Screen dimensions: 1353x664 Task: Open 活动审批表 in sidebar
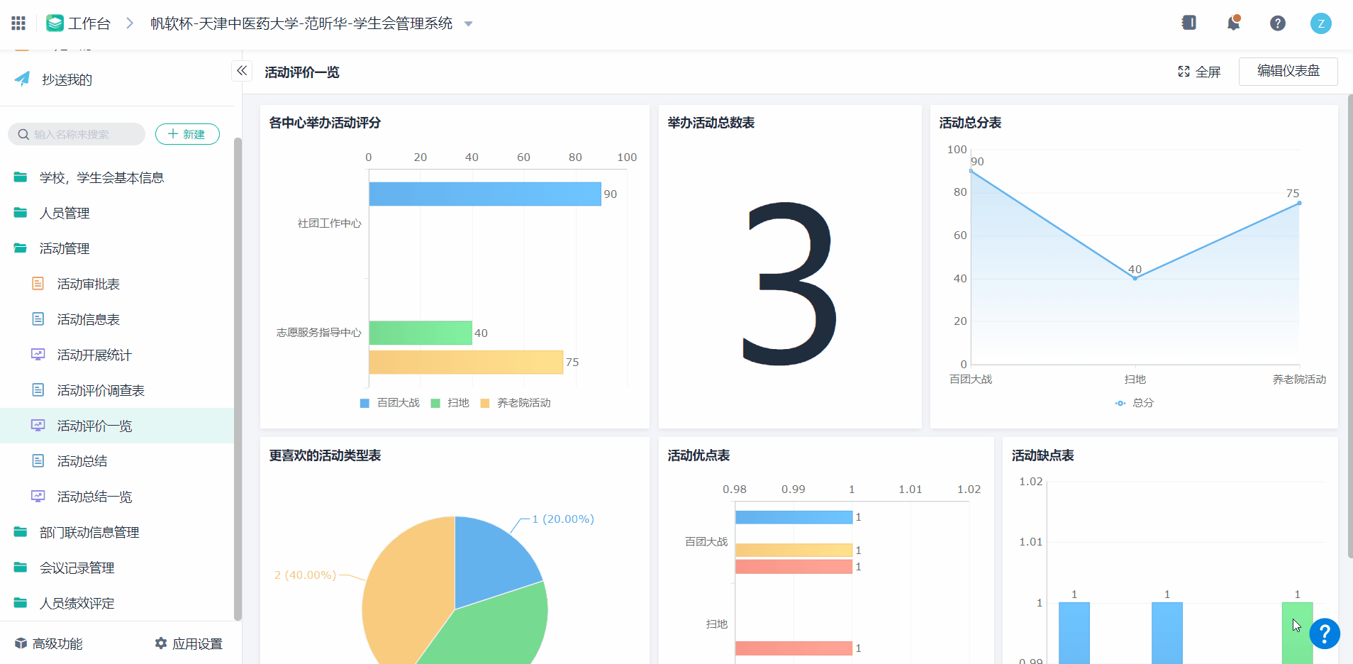(x=88, y=284)
